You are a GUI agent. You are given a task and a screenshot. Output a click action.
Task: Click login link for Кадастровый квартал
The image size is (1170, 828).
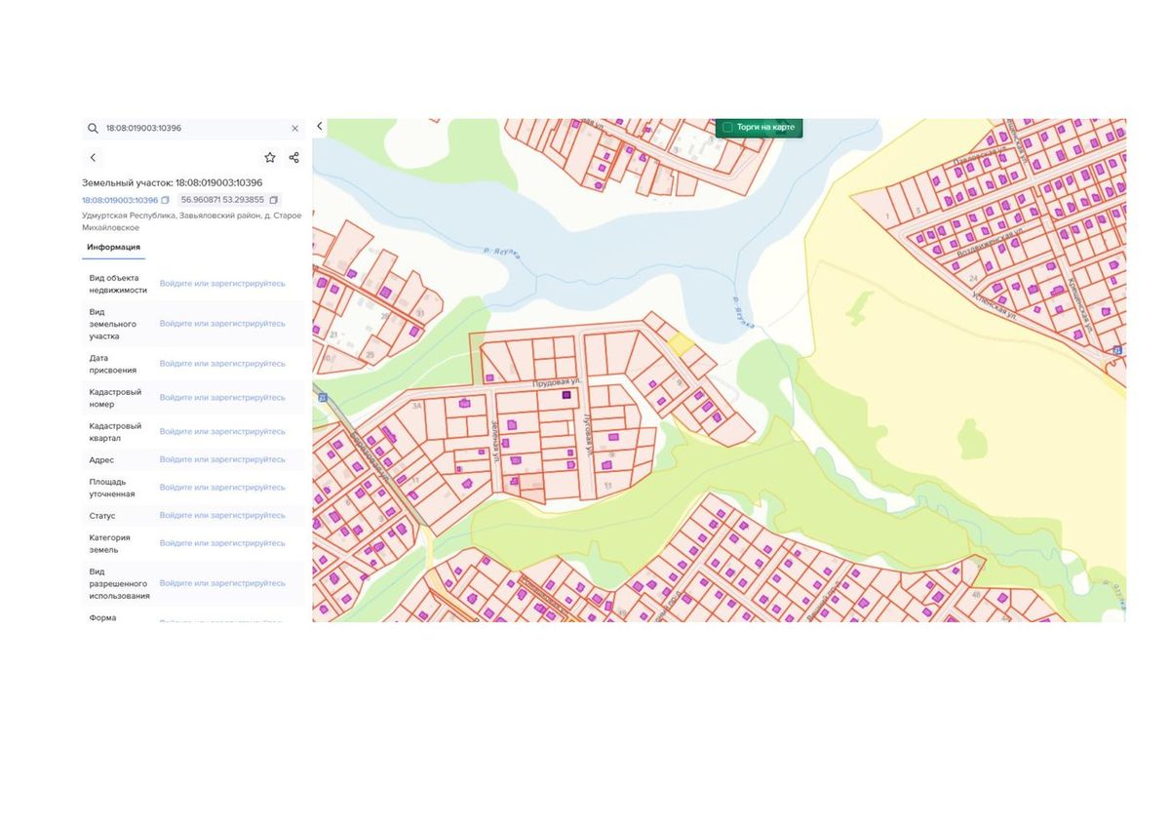222,432
